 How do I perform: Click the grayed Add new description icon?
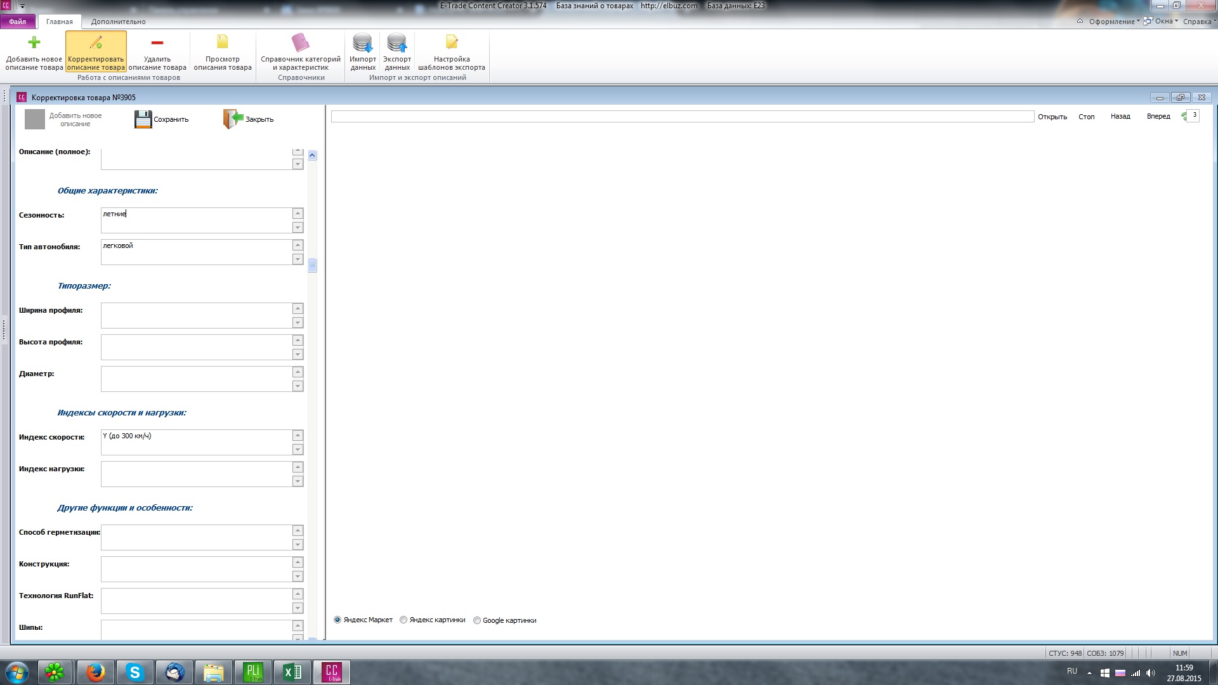click(x=35, y=119)
